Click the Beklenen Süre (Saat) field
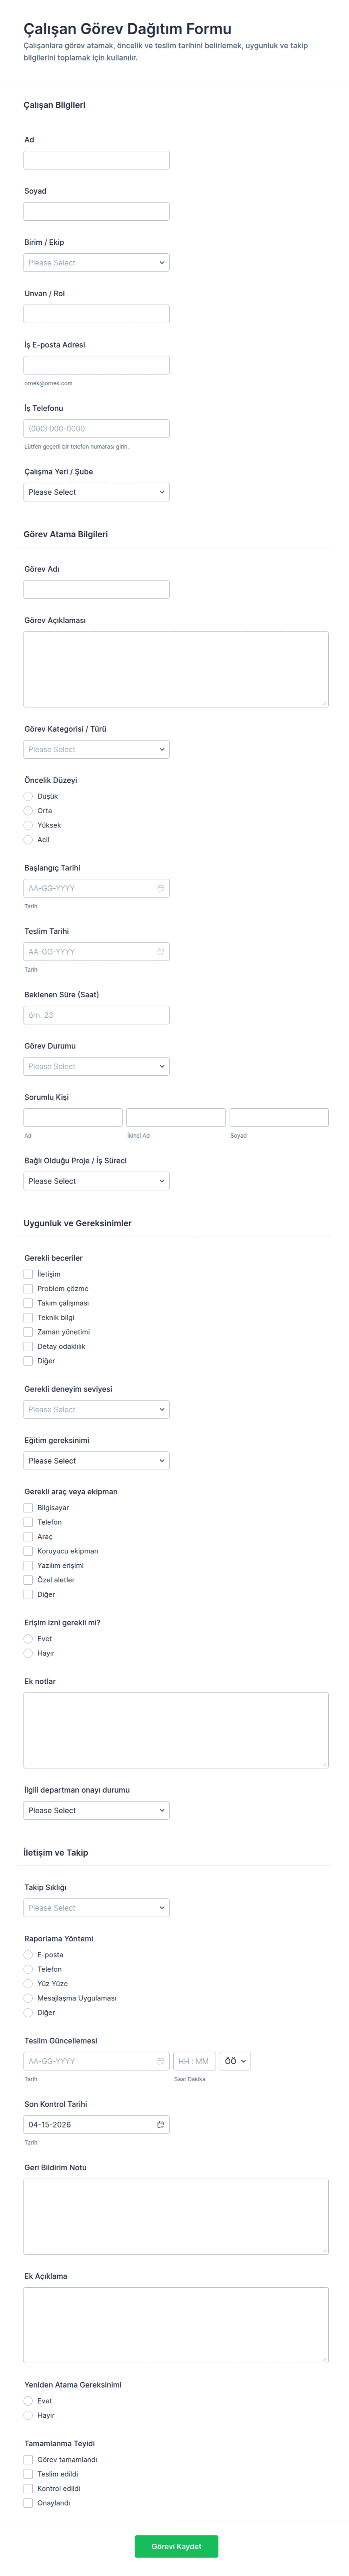The image size is (349, 2576). coord(96,1015)
